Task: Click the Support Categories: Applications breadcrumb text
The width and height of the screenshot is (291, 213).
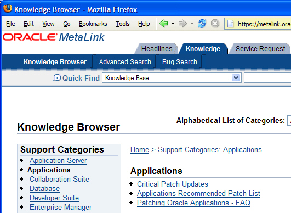Action: click(x=210, y=150)
